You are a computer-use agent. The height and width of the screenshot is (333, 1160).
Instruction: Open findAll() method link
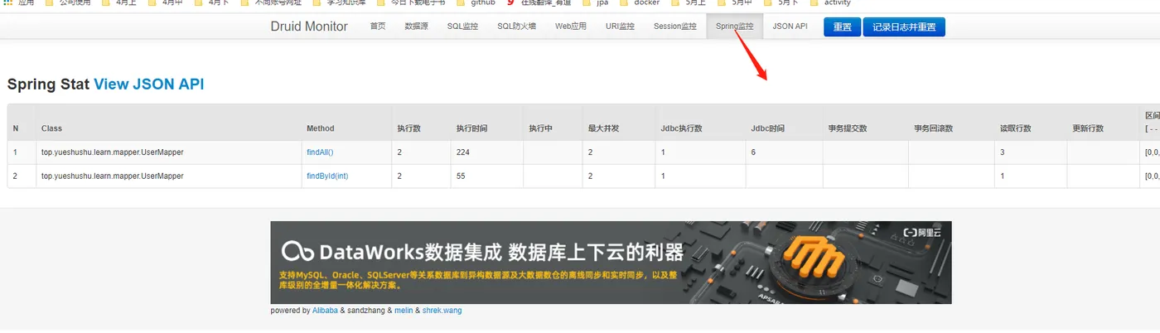[x=320, y=152]
